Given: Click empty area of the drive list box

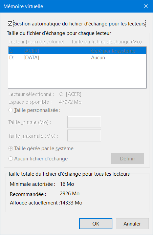Looking at the screenshot, I should click(77, 75).
